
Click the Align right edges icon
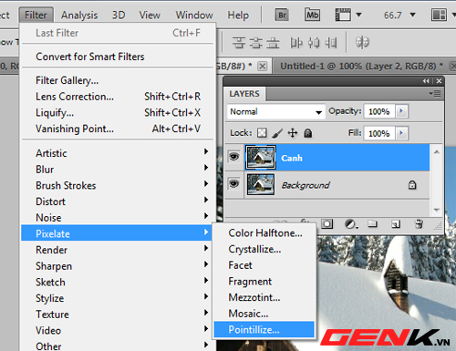331,43
